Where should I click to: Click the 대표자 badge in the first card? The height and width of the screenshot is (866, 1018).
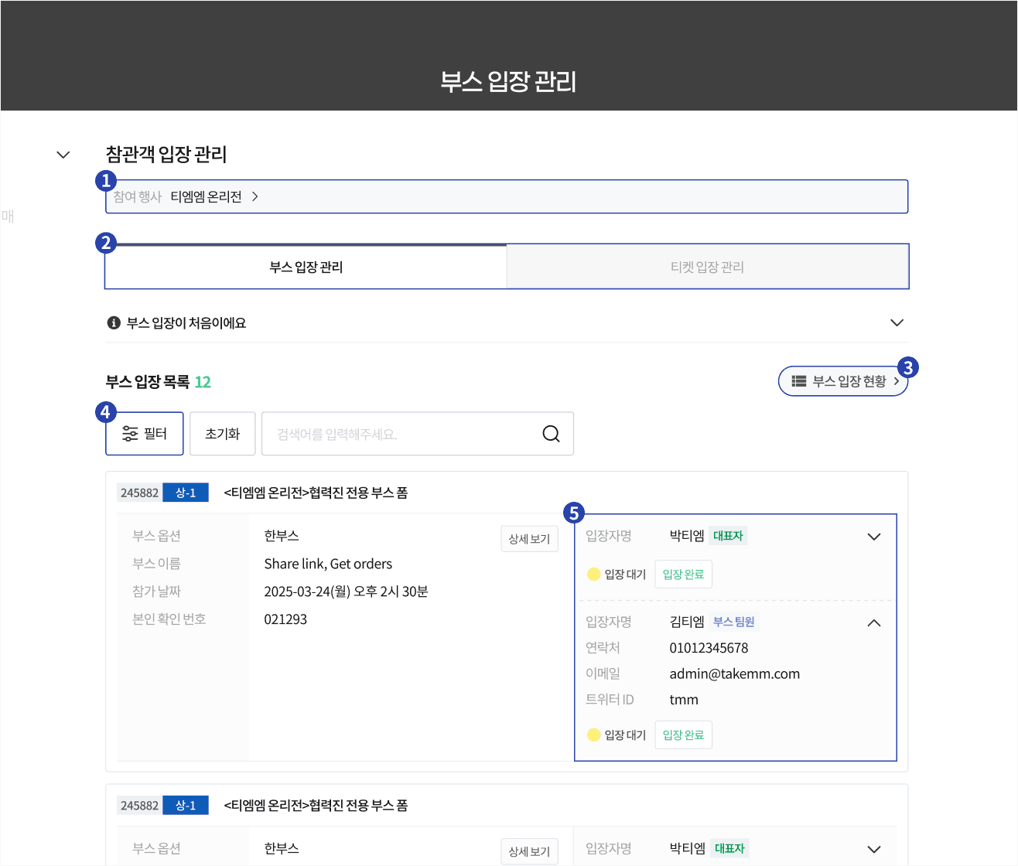[728, 536]
